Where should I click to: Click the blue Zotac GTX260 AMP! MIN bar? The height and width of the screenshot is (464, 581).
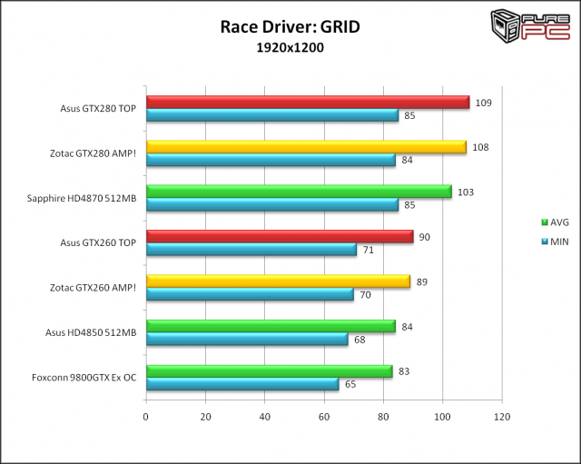tap(251, 294)
